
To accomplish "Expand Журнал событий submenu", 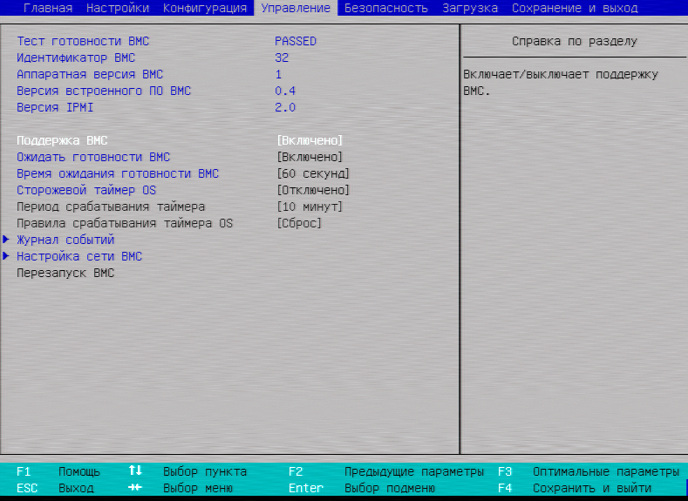I will click(x=65, y=240).
